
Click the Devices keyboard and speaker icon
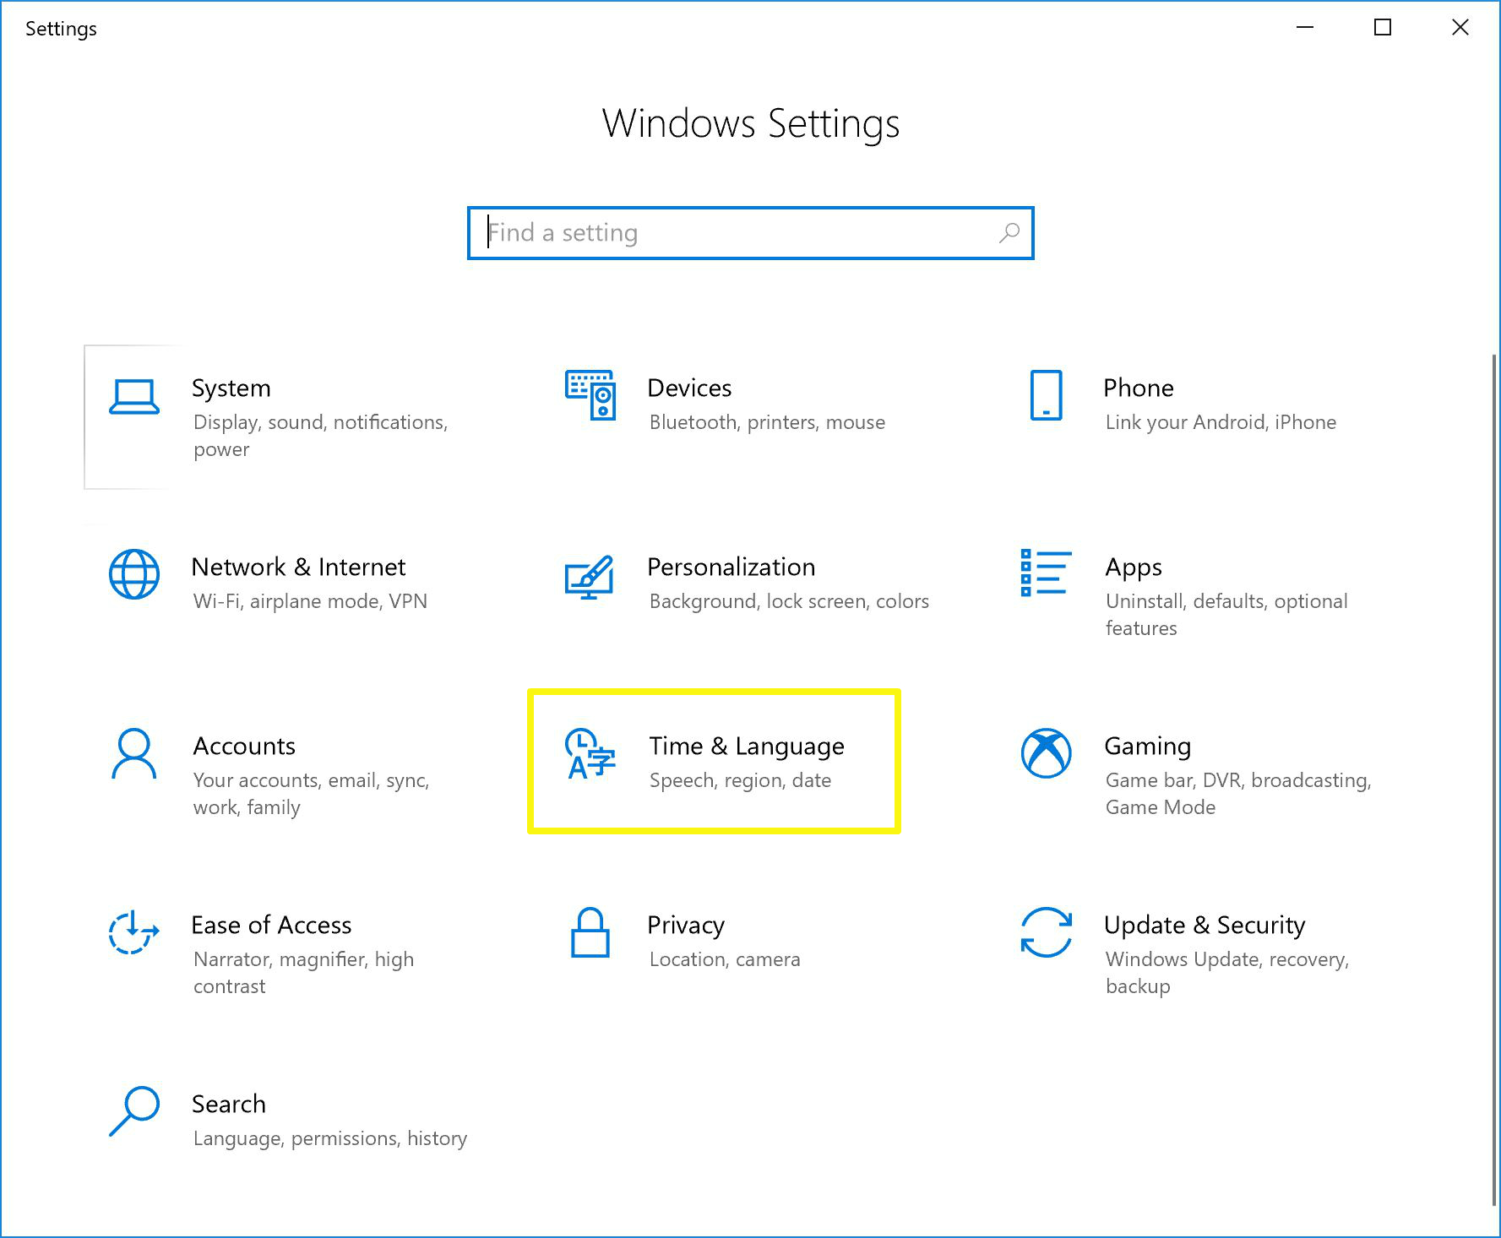pos(590,394)
